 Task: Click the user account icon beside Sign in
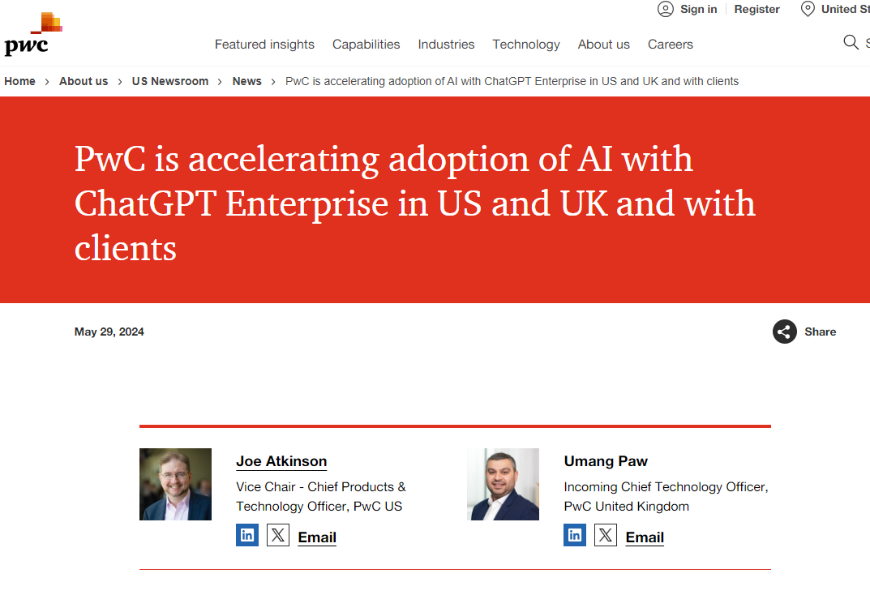pyautogui.click(x=665, y=9)
